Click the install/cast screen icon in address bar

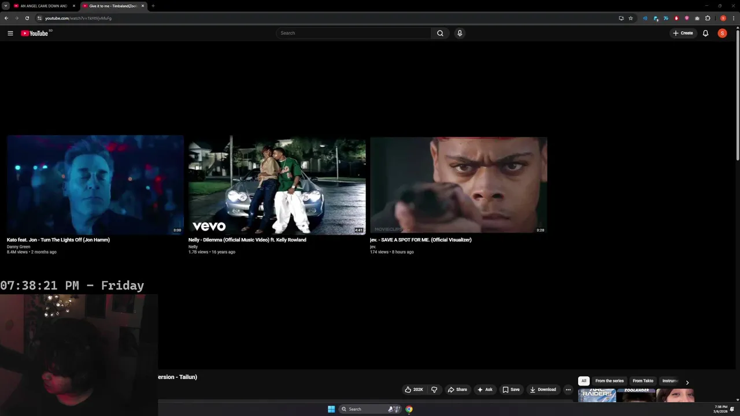[x=621, y=18]
